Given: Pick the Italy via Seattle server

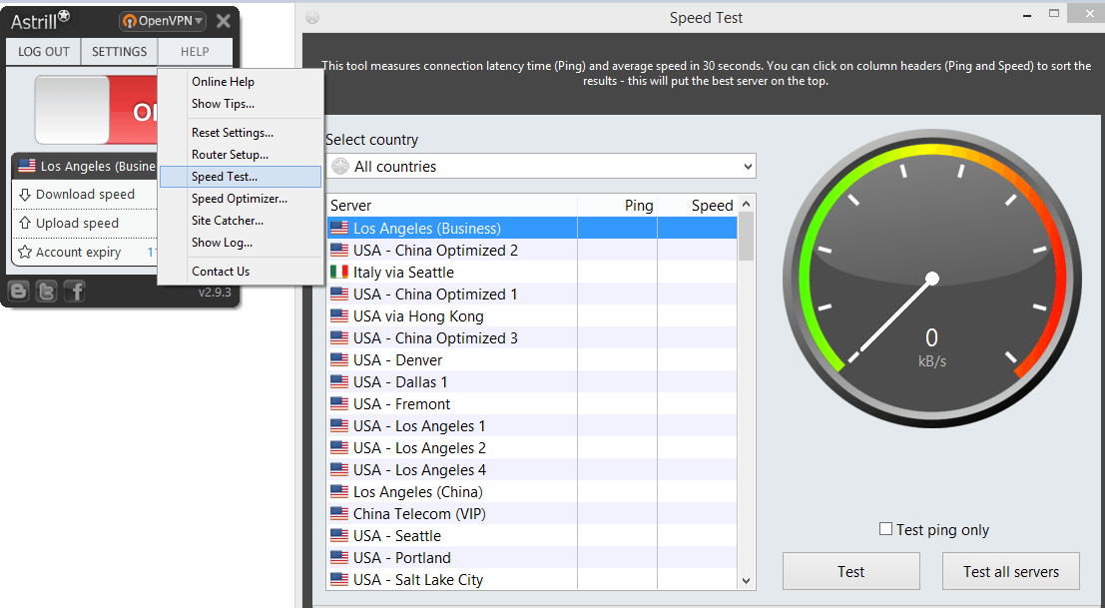Looking at the screenshot, I should [533, 272].
